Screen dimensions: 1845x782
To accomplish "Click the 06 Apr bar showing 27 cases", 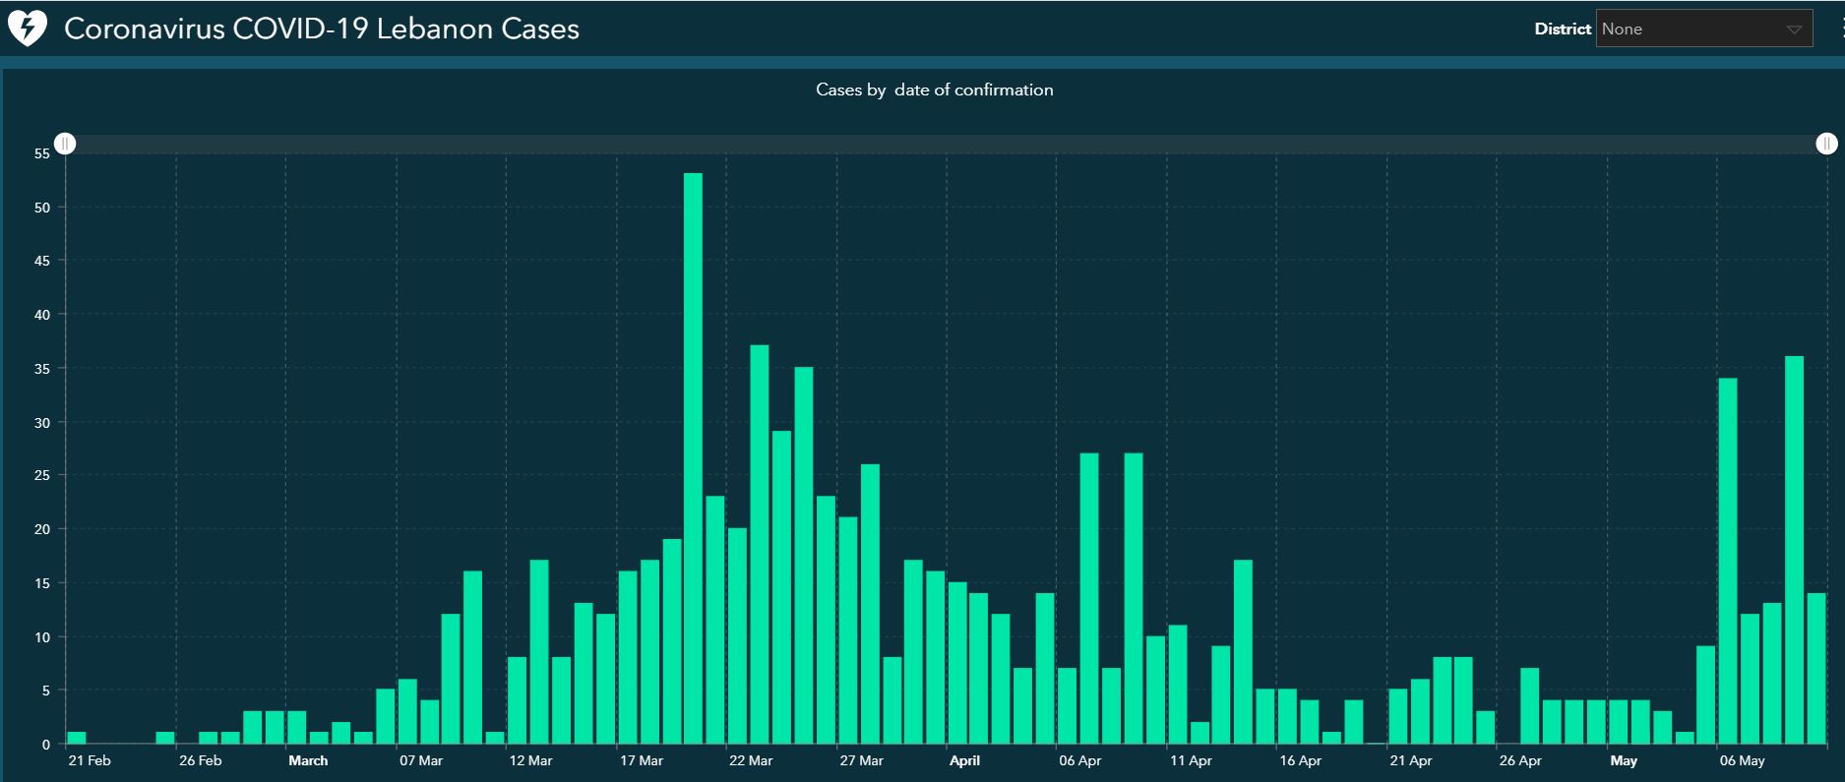I will [1089, 598].
